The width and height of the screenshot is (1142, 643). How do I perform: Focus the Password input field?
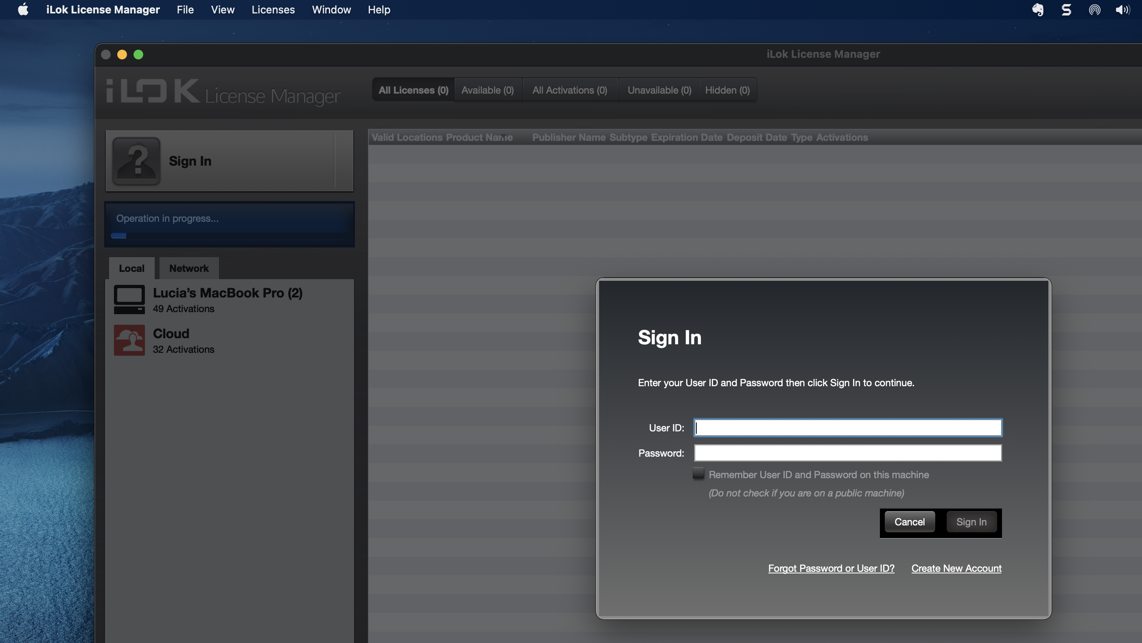pyautogui.click(x=847, y=453)
